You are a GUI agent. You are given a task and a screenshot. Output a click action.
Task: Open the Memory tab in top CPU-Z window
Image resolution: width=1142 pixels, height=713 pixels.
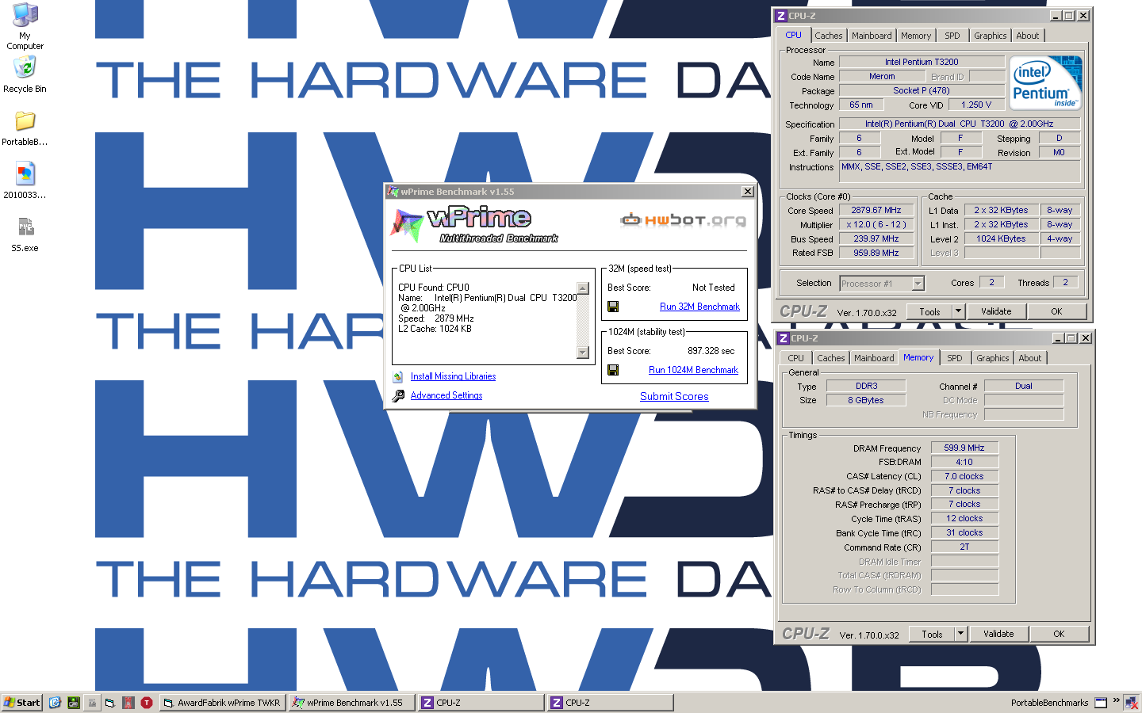pyautogui.click(x=916, y=36)
